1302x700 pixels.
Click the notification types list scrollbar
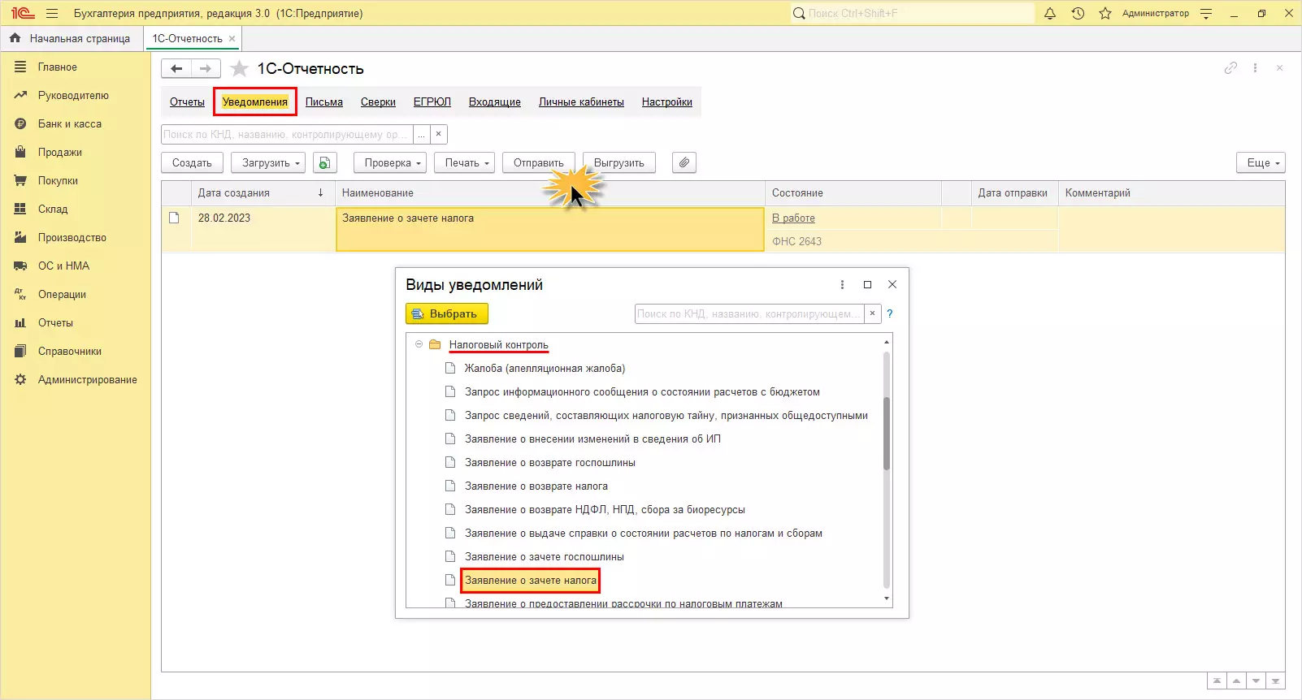tap(887, 433)
